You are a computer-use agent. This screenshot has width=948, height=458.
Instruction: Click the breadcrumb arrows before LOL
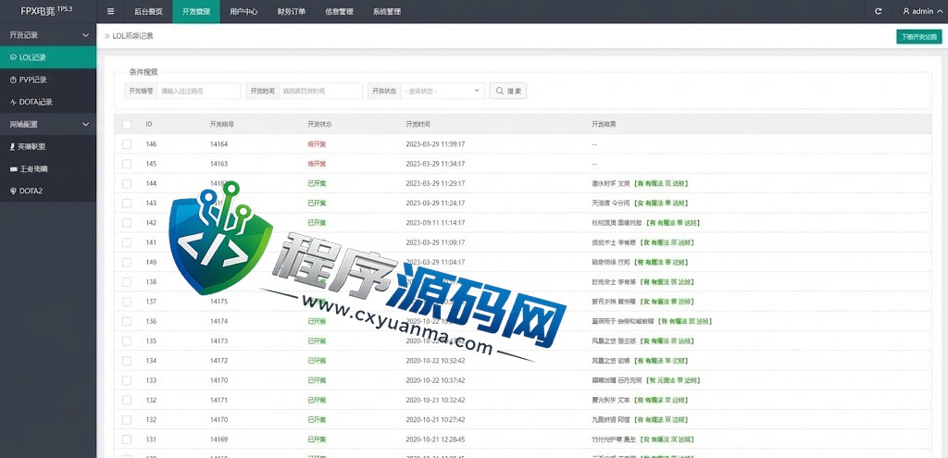point(107,36)
